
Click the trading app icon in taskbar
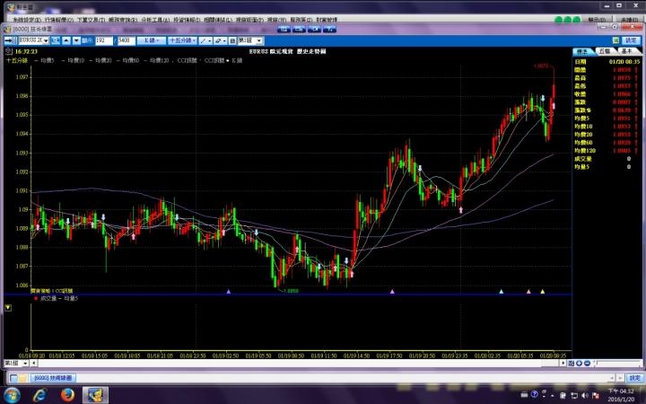coord(95,395)
